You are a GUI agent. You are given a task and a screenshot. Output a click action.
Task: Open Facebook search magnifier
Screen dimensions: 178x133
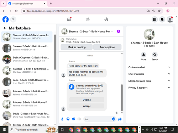(13, 20)
